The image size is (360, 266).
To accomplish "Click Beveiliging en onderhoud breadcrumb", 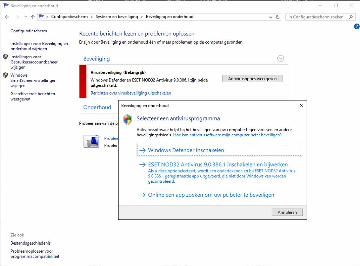I will click(x=170, y=17).
